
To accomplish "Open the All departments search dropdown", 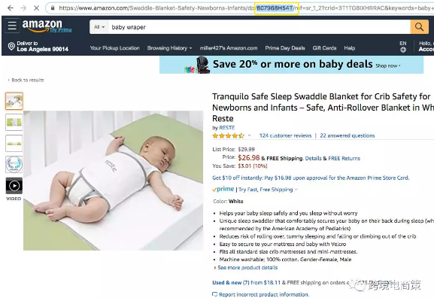I will [x=99, y=27].
